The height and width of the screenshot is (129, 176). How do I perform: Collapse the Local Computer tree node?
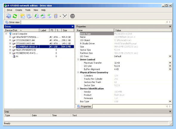click(x=6, y=34)
